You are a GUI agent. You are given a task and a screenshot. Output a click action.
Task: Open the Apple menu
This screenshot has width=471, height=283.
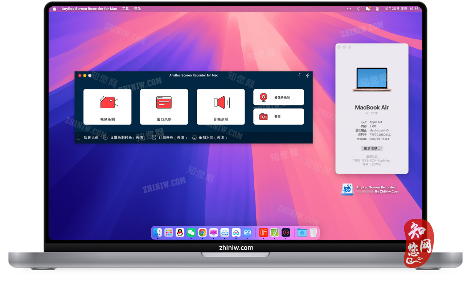click(x=55, y=9)
